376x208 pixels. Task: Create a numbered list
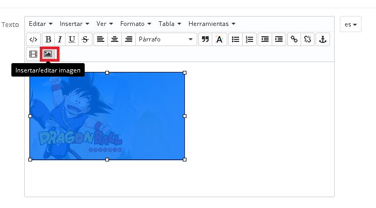[249, 39]
